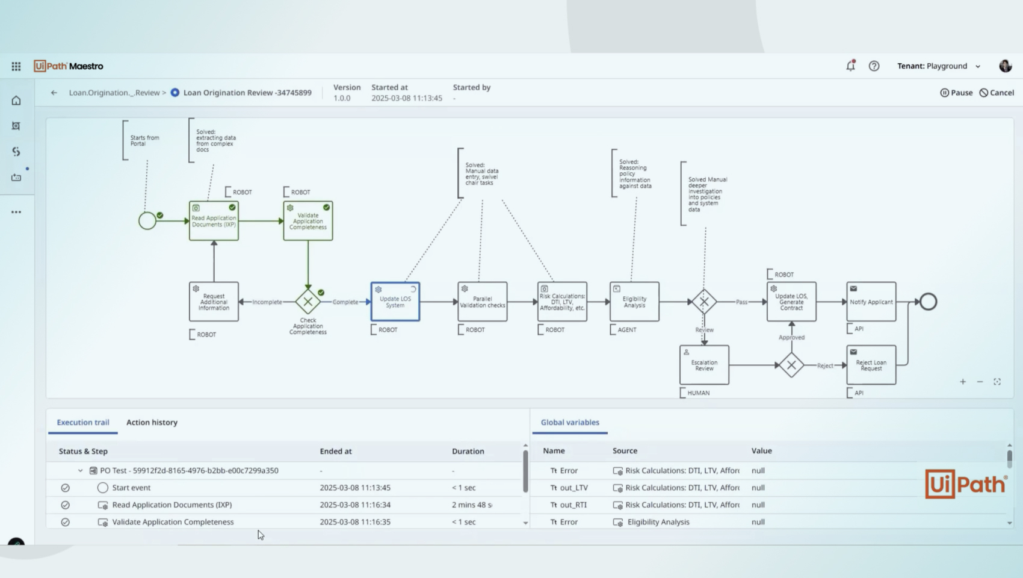This screenshot has height=578, width=1023.
Task: Go back using the left arrow
Action: 54,93
